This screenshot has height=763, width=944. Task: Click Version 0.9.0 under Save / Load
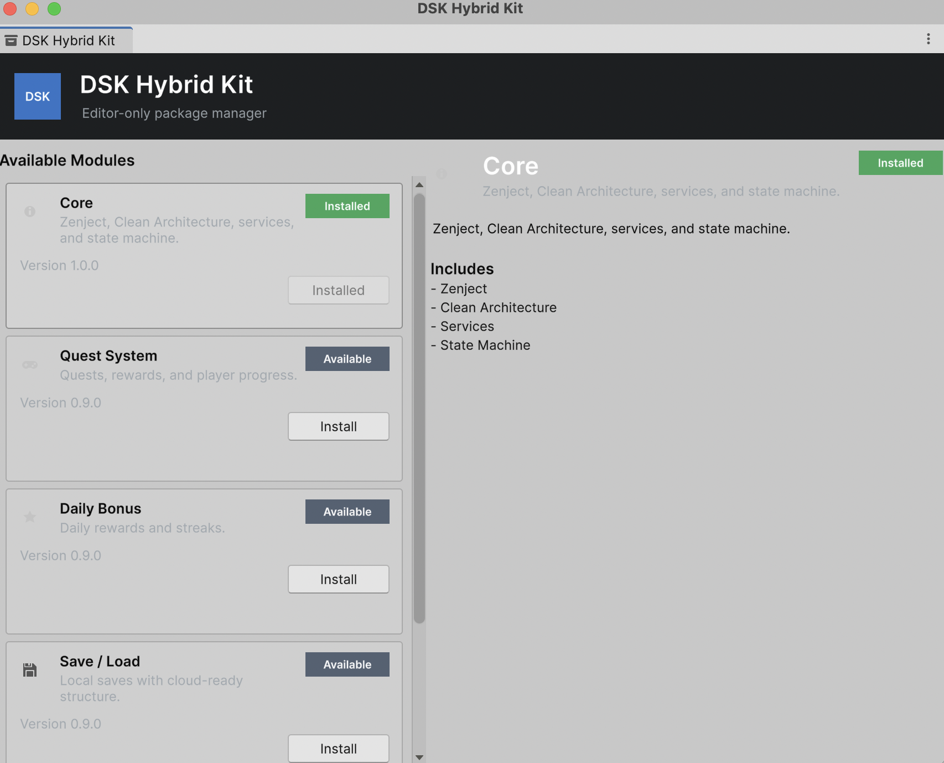tap(61, 724)
